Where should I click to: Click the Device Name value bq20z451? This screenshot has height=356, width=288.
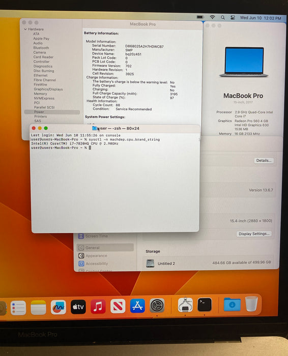click(133, 54)
